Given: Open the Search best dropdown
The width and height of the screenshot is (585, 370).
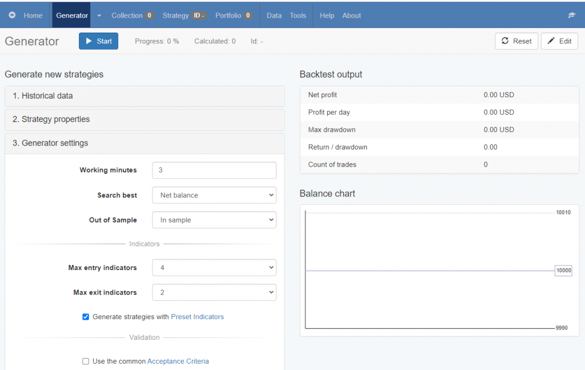Looking at the screenshot, I should tap(214, 195).
